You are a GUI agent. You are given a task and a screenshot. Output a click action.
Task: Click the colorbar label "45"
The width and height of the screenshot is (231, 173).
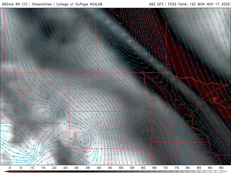110,168
